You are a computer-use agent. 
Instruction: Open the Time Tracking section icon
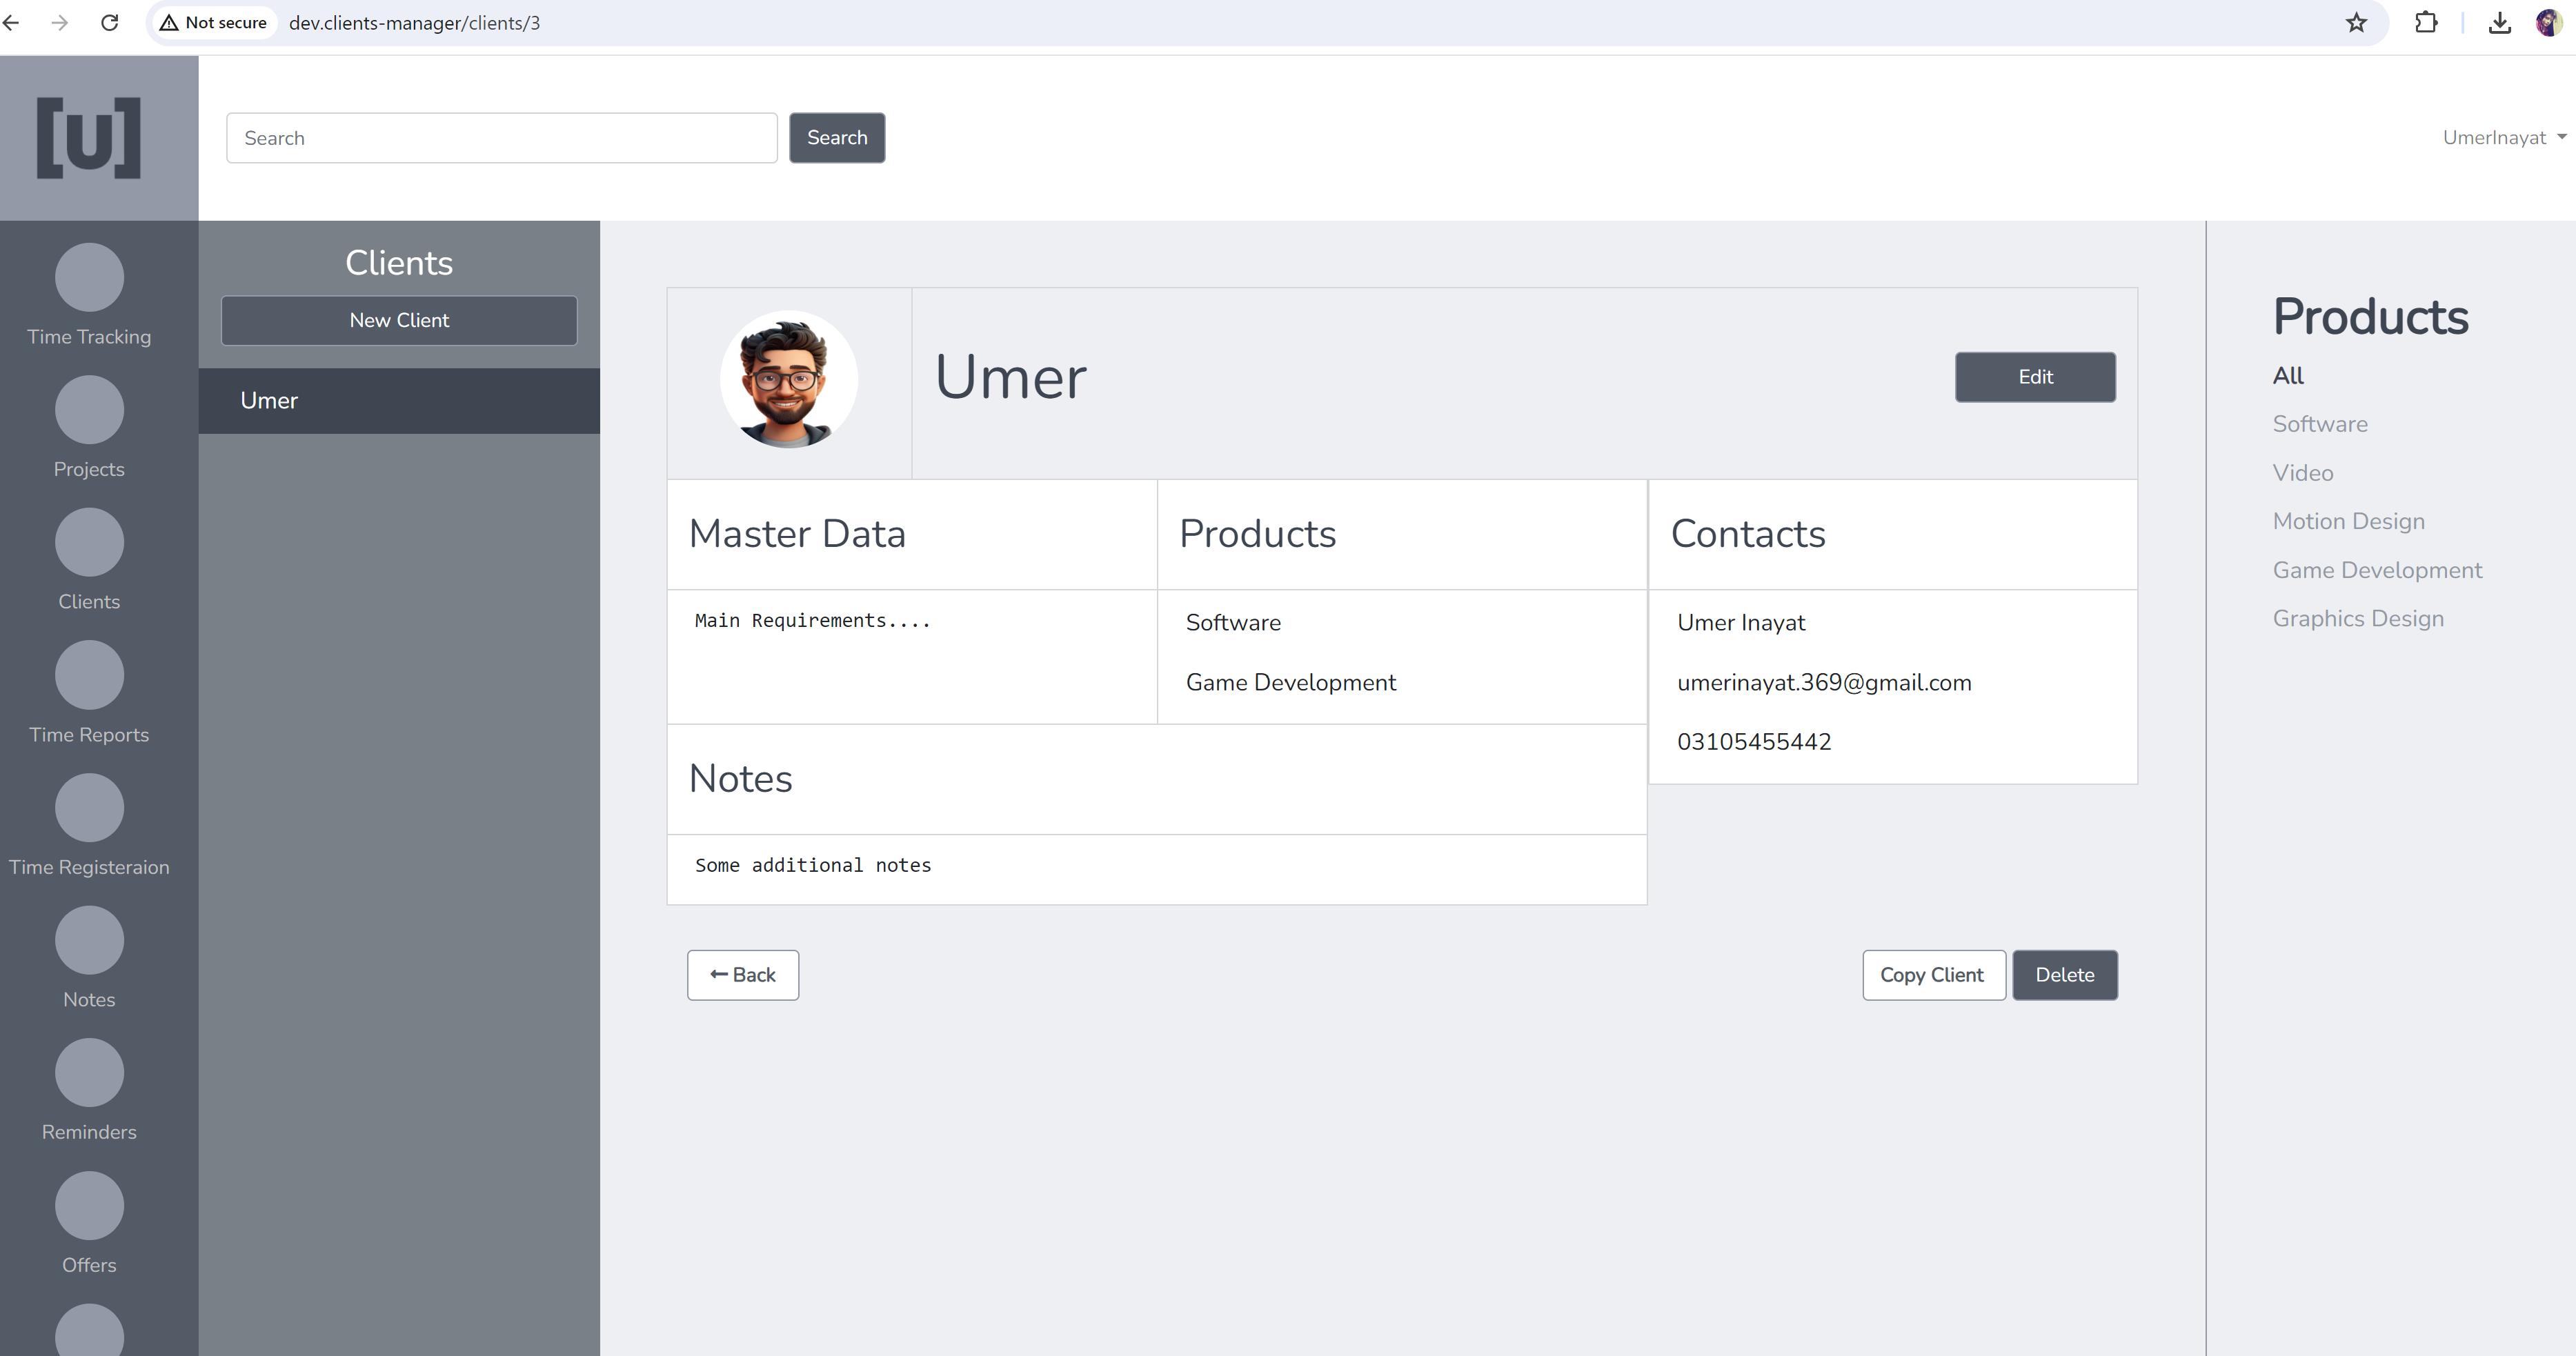tap(89, 277)
